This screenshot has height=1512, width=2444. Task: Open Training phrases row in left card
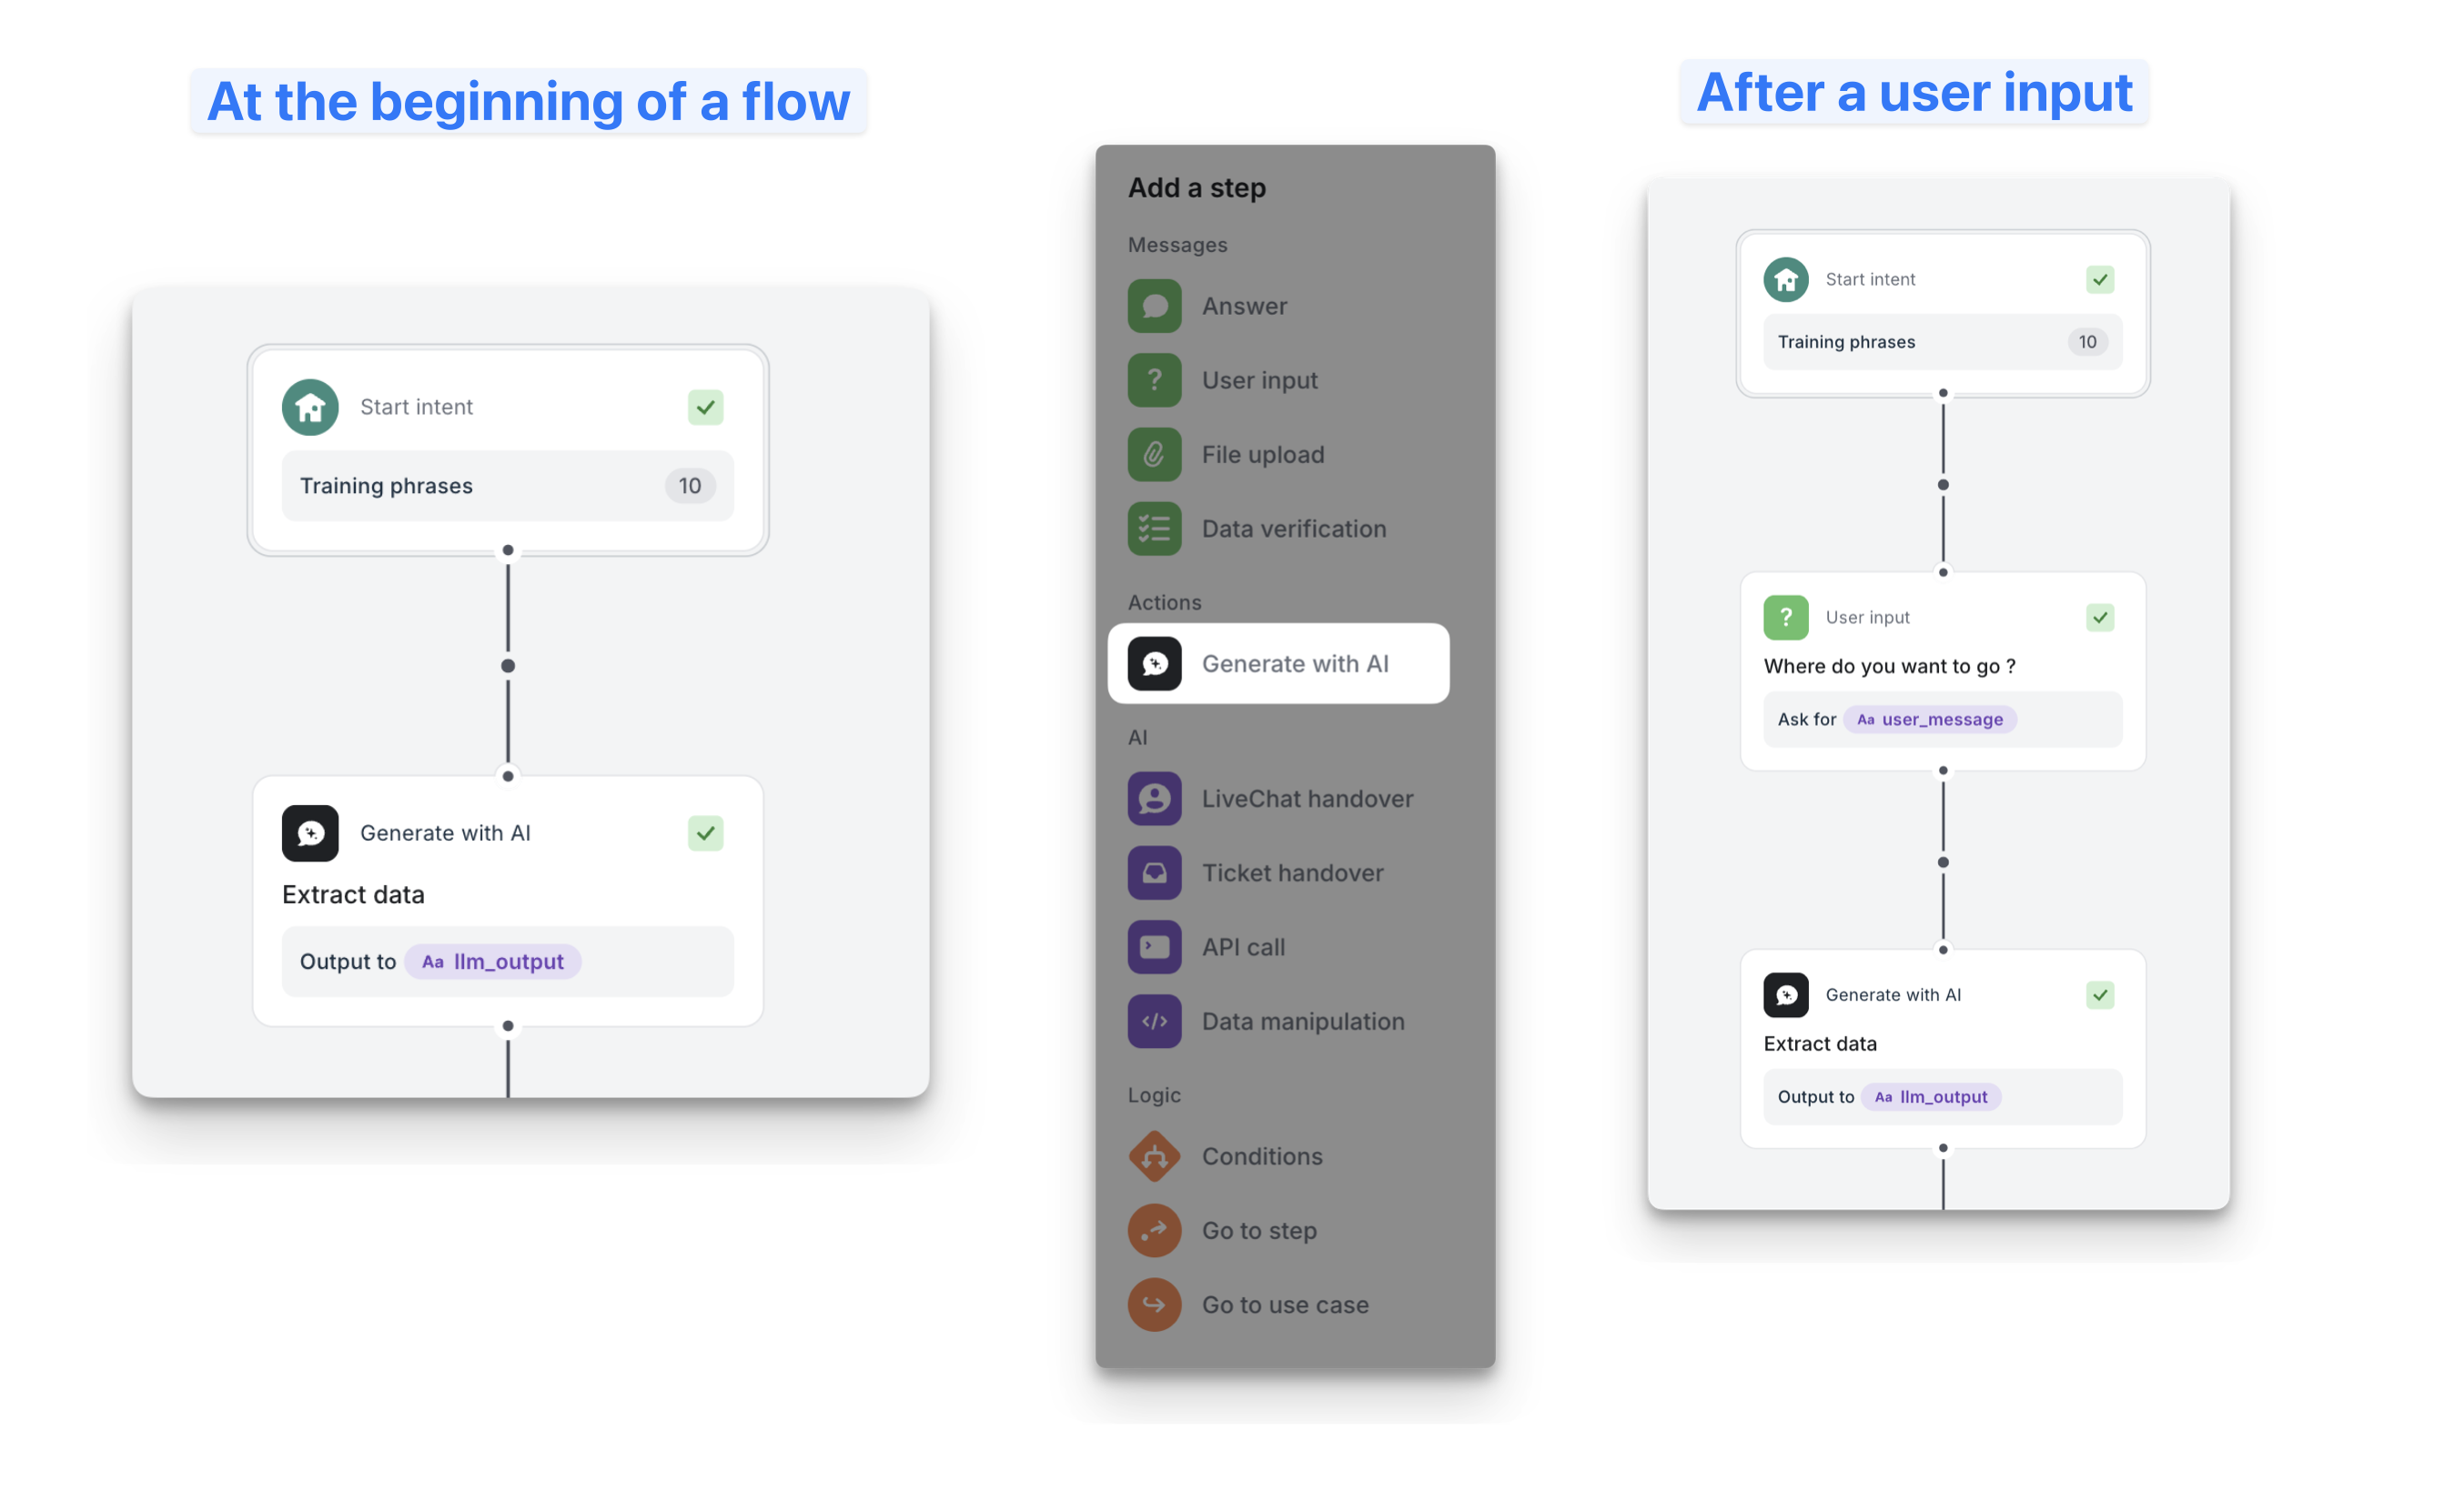[x=507, y=486]
